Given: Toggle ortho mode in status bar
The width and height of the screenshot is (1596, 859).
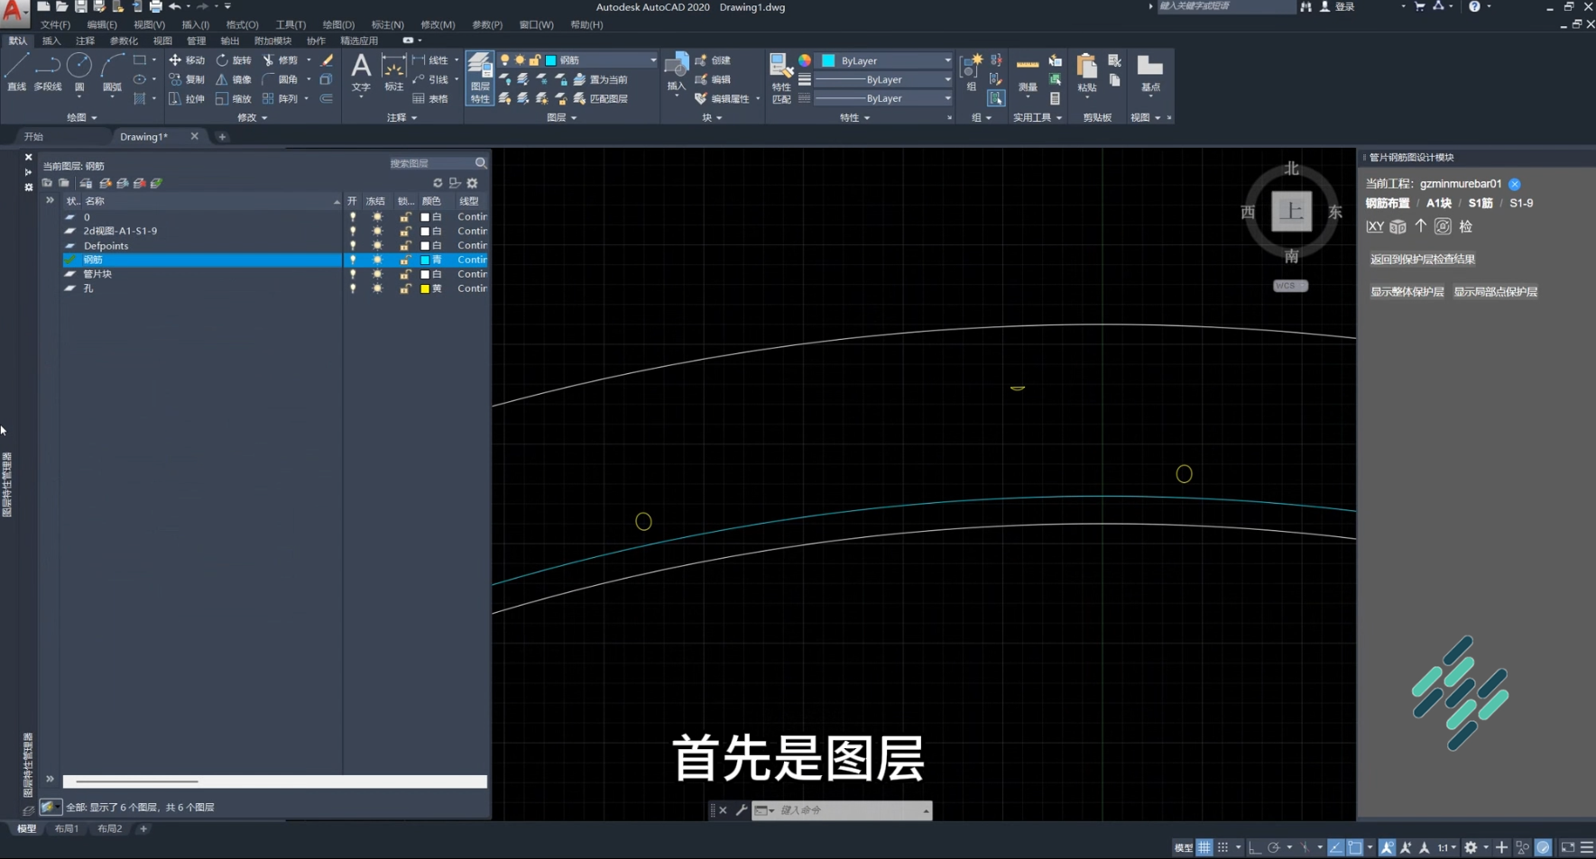Looking at the screenshot, I should pos(1254,847).
